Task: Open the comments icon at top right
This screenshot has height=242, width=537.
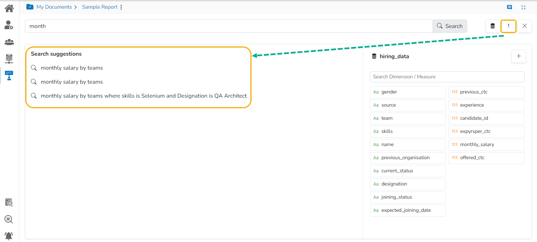Action: [509, 7]
